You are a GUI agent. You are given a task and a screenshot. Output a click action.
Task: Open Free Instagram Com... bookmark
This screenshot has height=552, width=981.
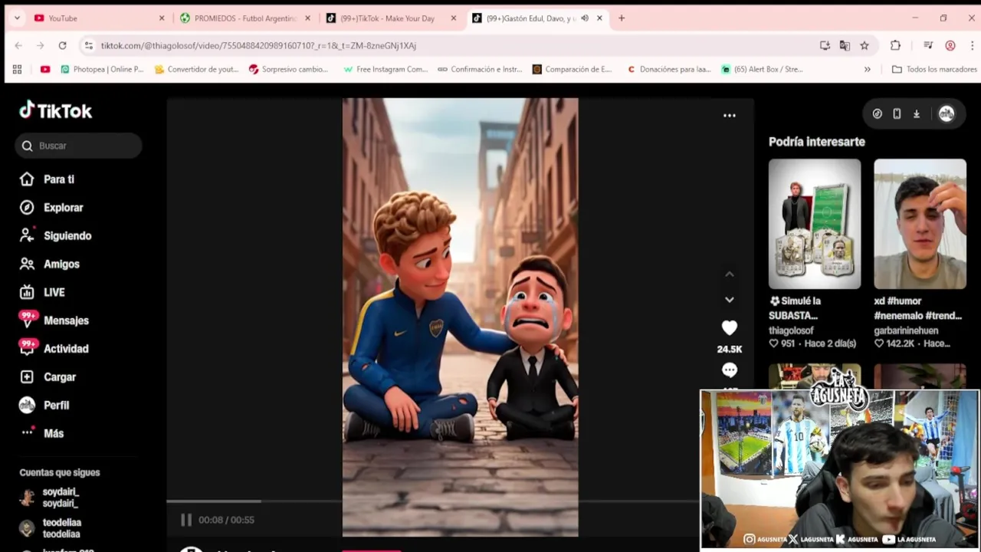(386, 69)
